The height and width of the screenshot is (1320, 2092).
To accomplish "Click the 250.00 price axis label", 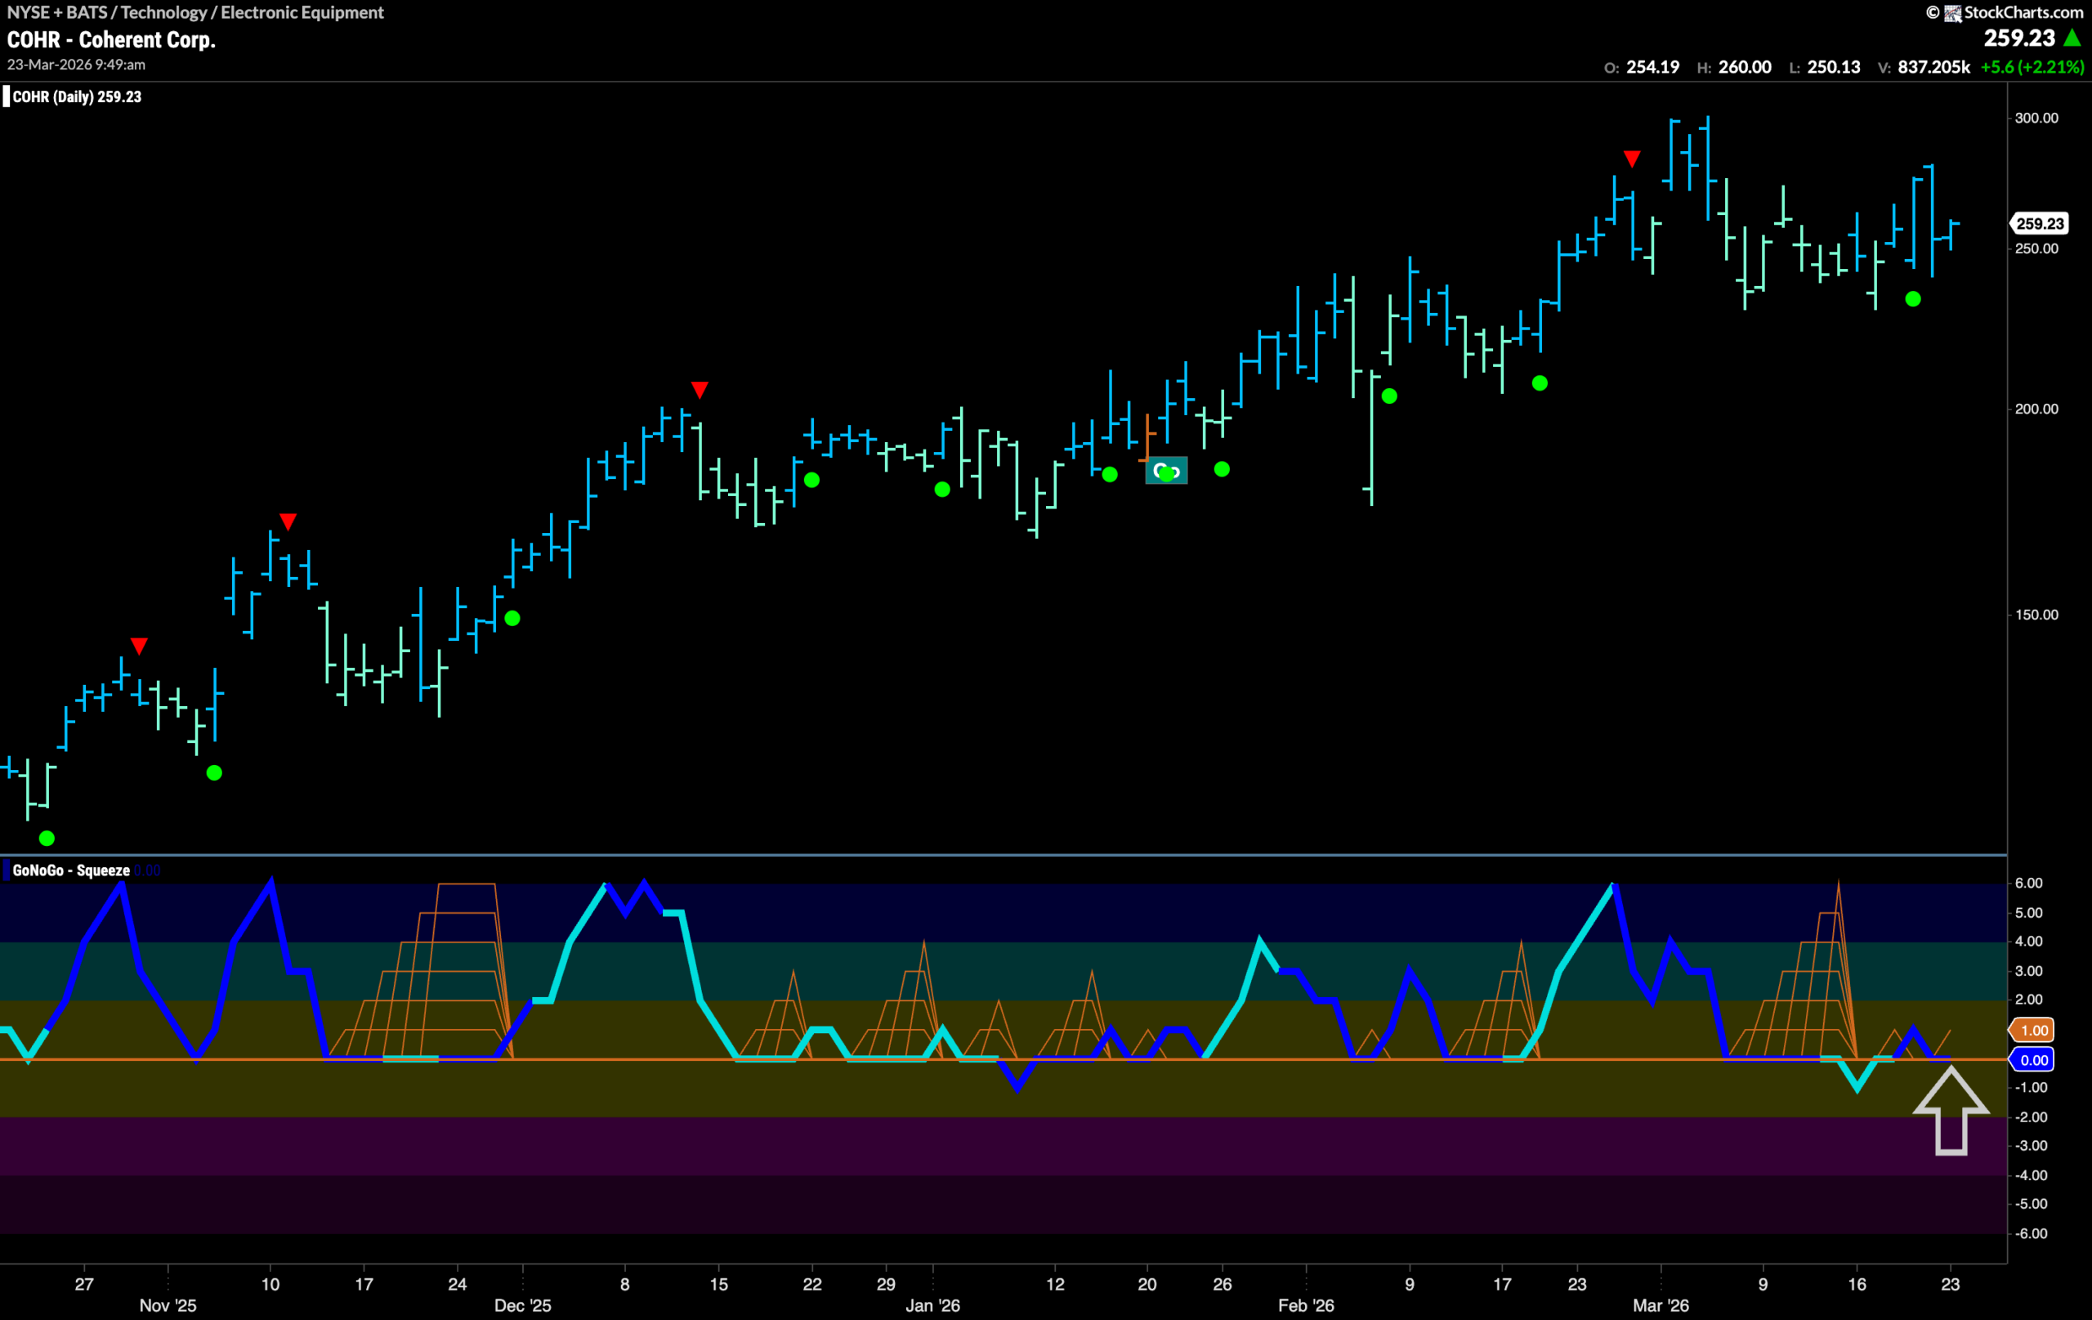I will pos(2036,248).
